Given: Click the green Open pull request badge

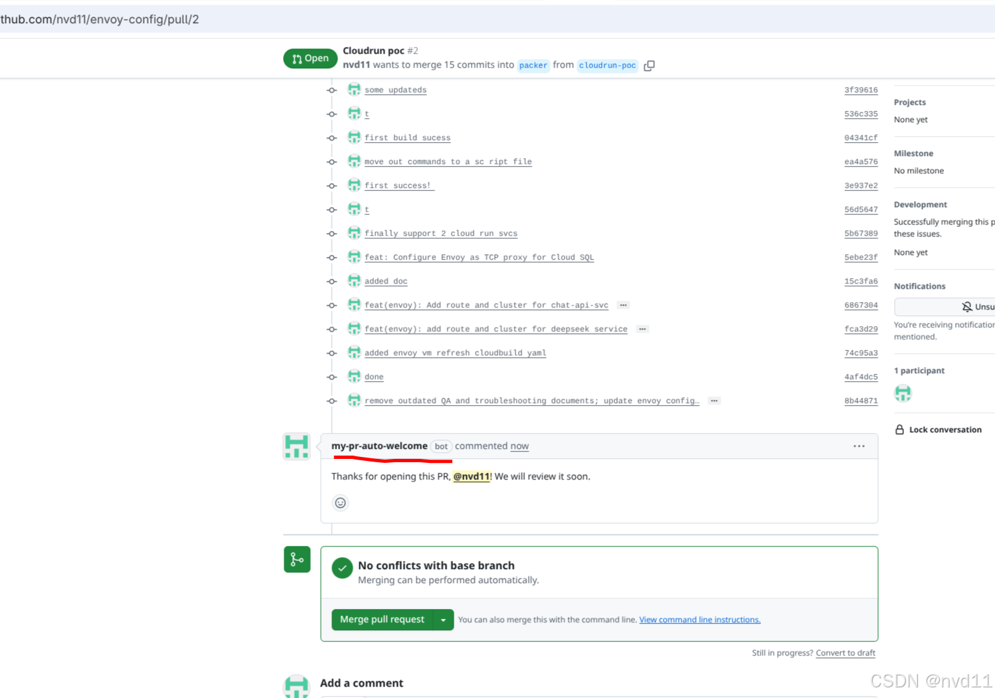Looking at the screenshot, I should [310, 58].
